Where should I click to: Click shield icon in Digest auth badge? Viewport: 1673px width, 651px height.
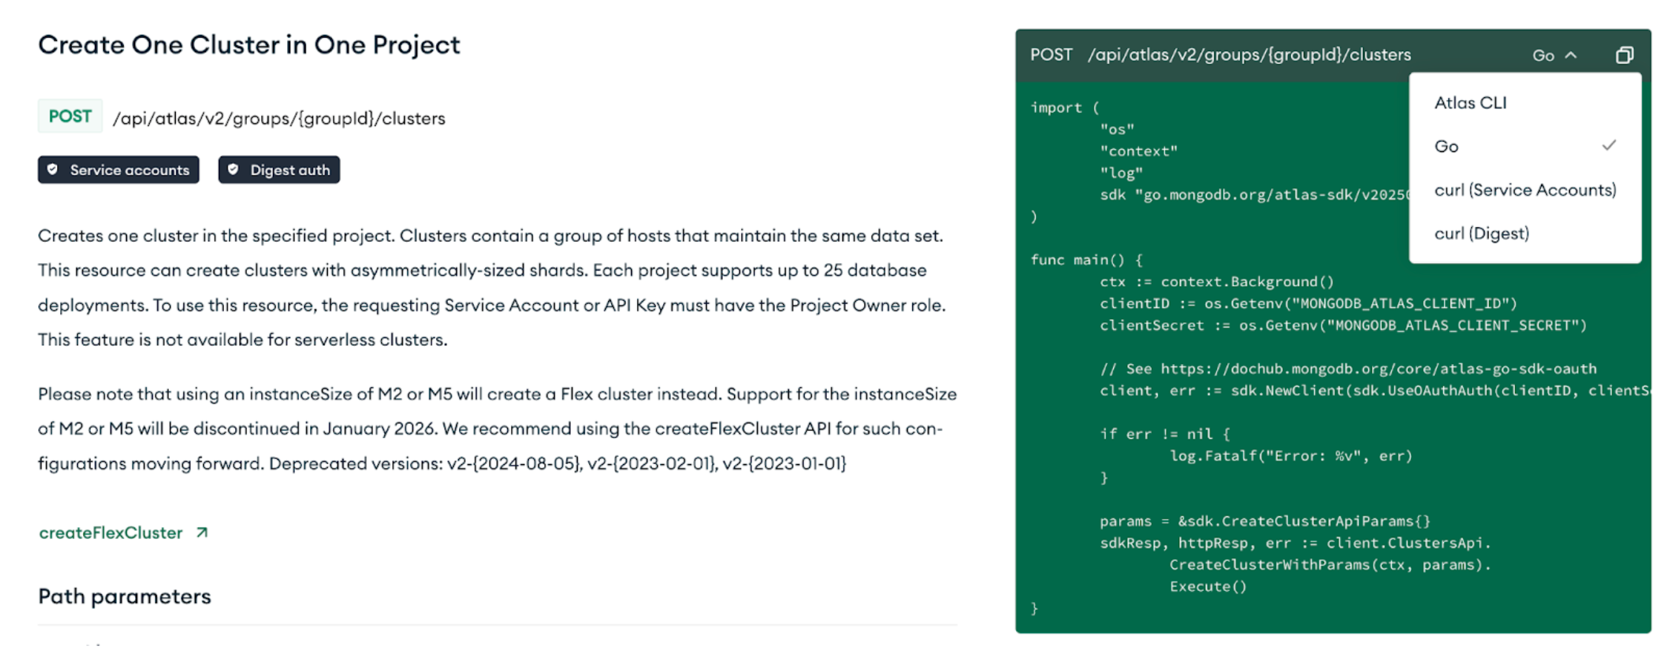tap(233, 170)
